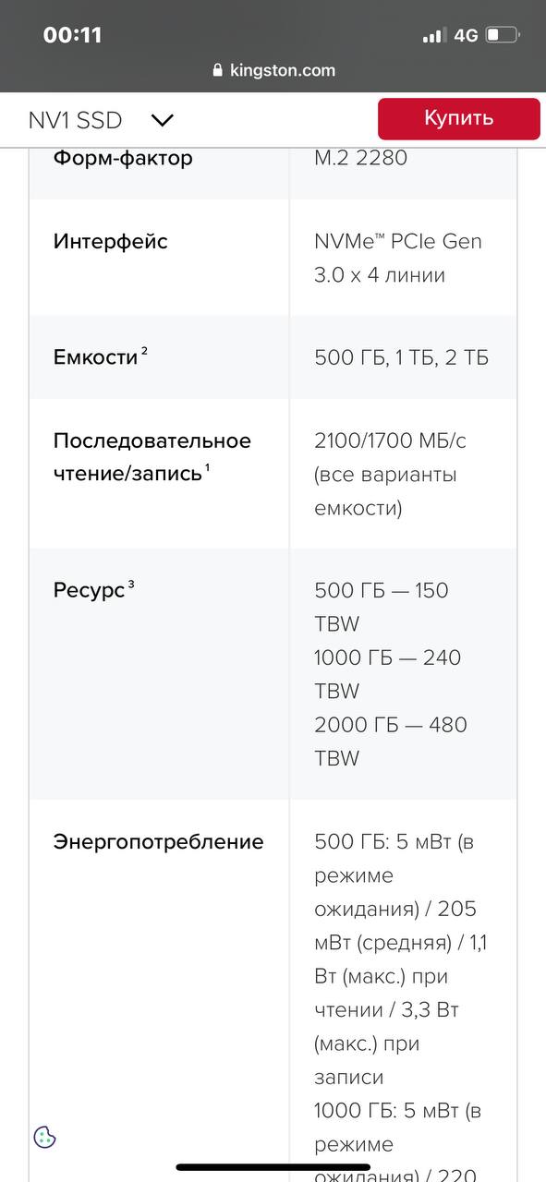Expand the NV1 SSD chevron dropdown
Screen dimensions: 546x1182
click(163, 120)
